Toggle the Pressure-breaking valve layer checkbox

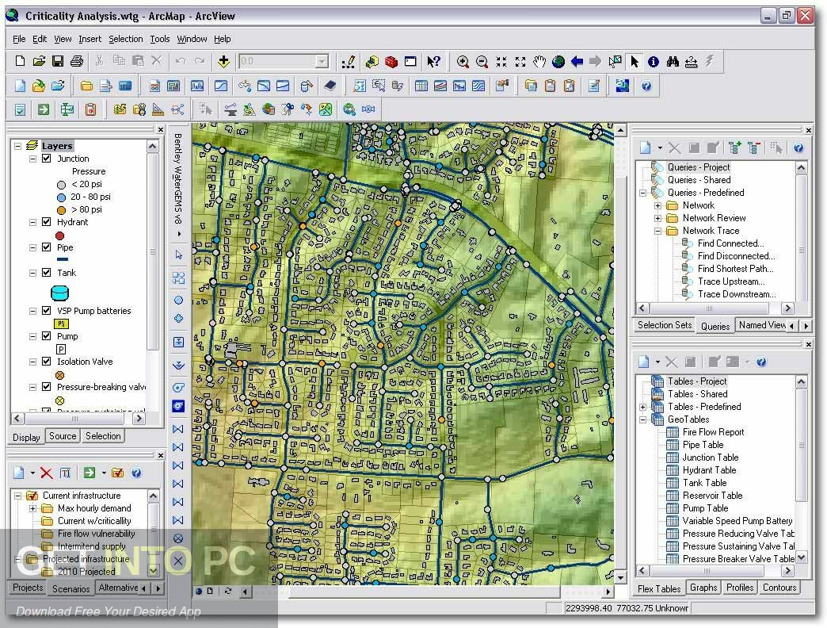tap(47, 386)
